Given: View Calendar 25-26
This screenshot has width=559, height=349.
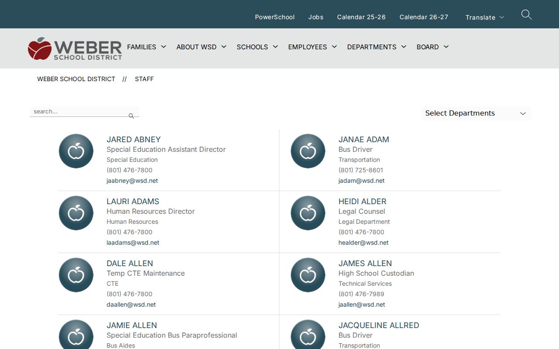Looking at the screenshot, I should pos(361,17).
